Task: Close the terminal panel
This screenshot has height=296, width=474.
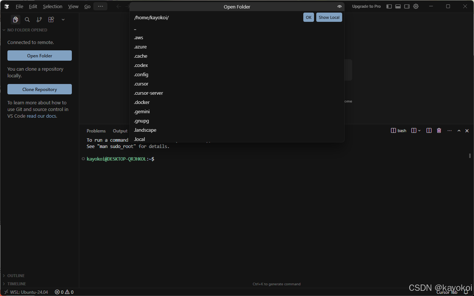Action: click(x=467, y=131)
